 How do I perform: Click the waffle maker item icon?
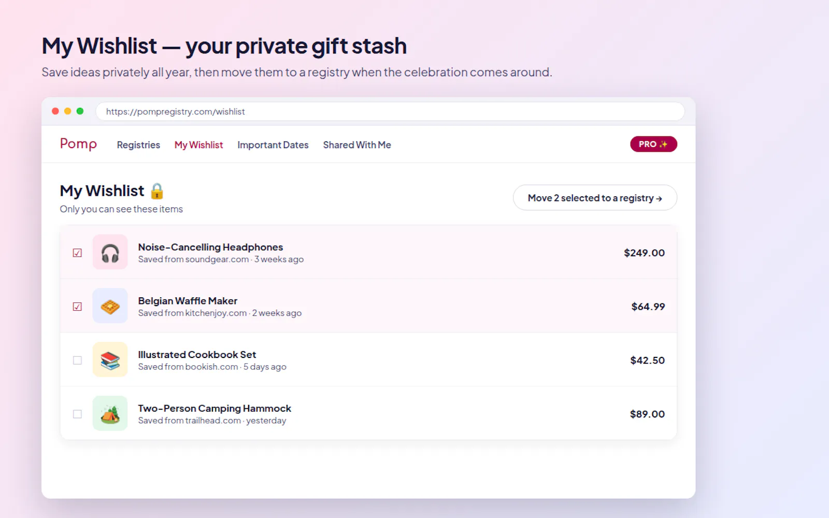tap(110, 306)
